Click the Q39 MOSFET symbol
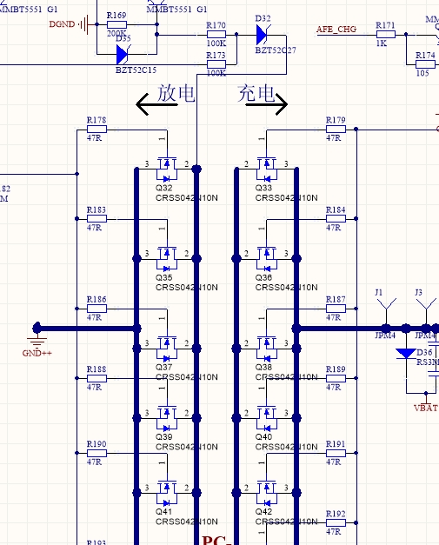 tap(167, 418)
